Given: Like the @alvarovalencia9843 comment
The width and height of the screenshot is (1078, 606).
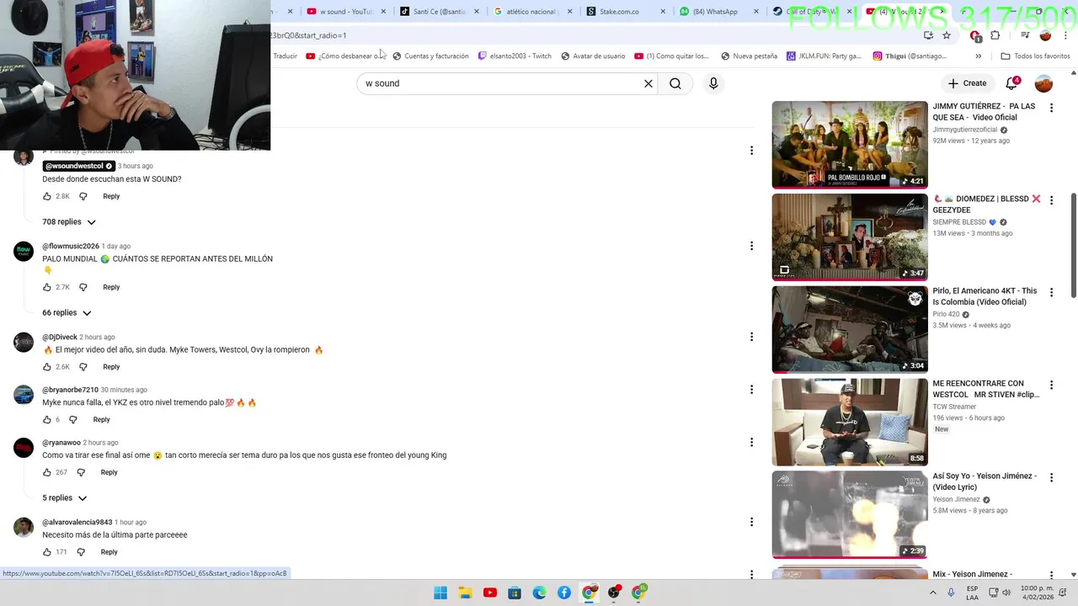Looking at the screenshot, I should [47, 552].
